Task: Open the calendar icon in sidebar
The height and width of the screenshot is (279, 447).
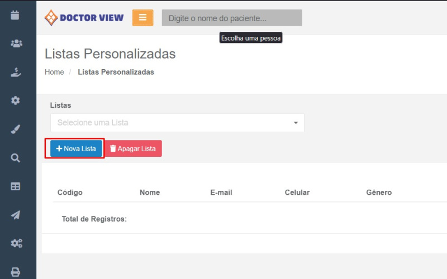Action: (x=16, y=15)
